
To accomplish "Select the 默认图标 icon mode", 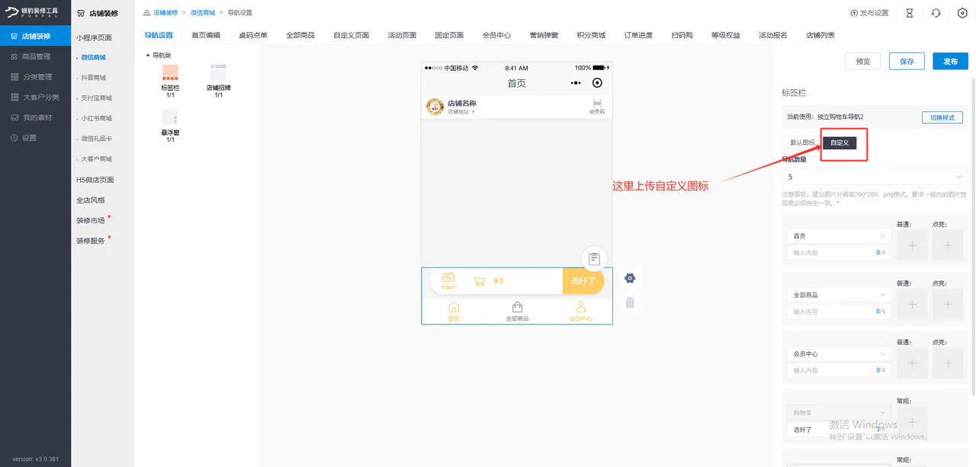I will point(802,142).
